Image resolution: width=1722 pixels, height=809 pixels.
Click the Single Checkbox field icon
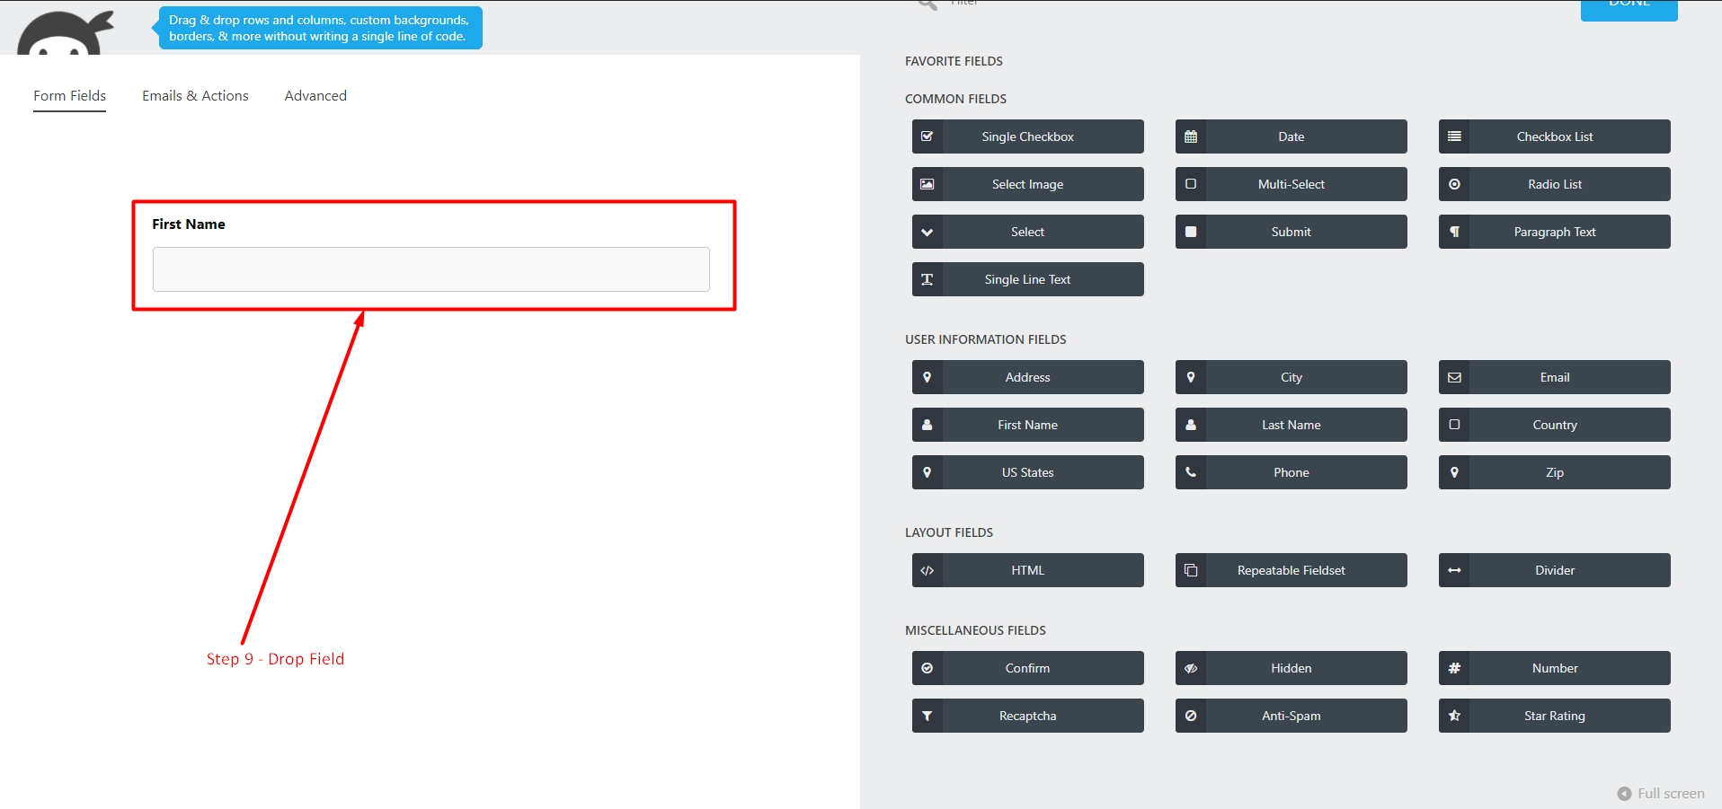[x=927, y=136]
